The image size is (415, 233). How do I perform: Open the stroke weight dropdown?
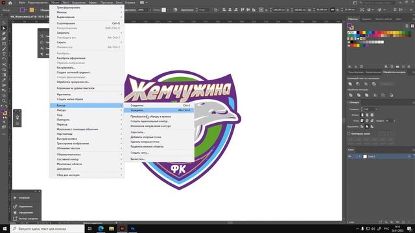click(x=376, y=109)
